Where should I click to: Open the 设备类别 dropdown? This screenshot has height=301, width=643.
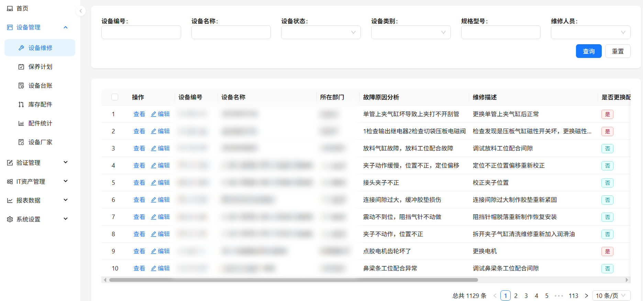411,32
